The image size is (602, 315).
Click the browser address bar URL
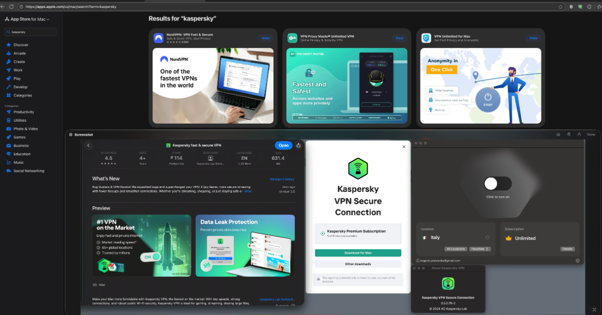coord(71,7)
